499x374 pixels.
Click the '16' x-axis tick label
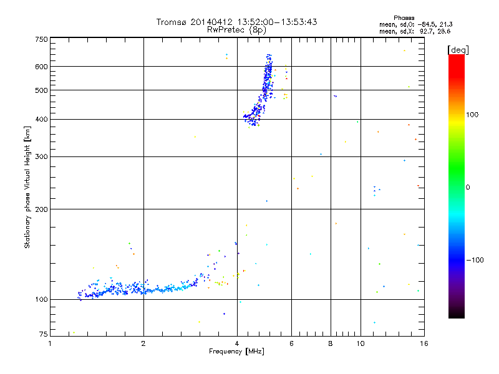(424, 343)
